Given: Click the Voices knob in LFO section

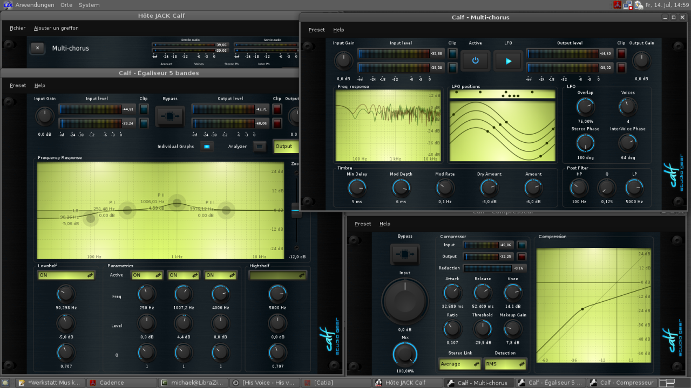Looking at the screenshot, I should tap(628, 107).
